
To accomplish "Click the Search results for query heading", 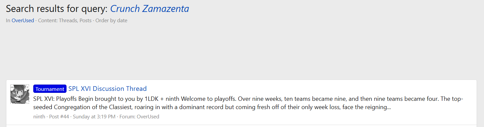I will (57, 9).
